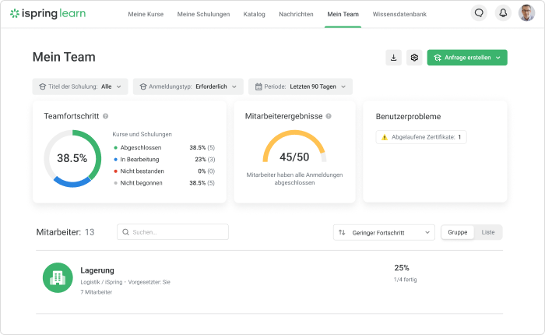This screenshot has width=545, height=335.
Task: Switch to Liste view
Action: (488, 232)
